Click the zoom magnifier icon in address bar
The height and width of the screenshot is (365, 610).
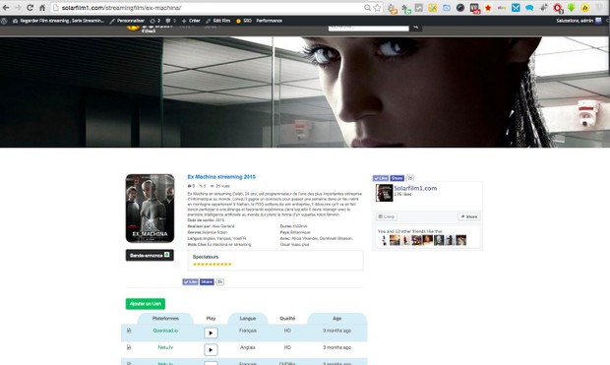pos(367,8)
